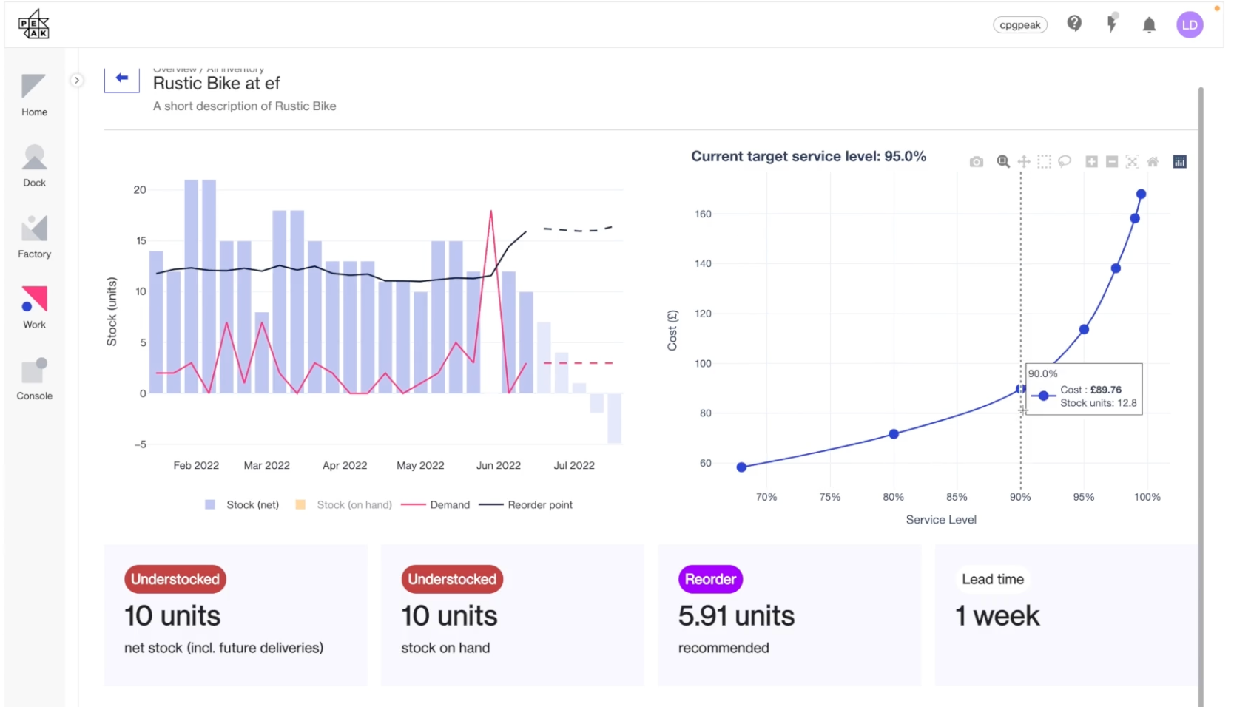Click the back arrow button
The height and width of the screenshot is (707, 1234).
point(122,78)
